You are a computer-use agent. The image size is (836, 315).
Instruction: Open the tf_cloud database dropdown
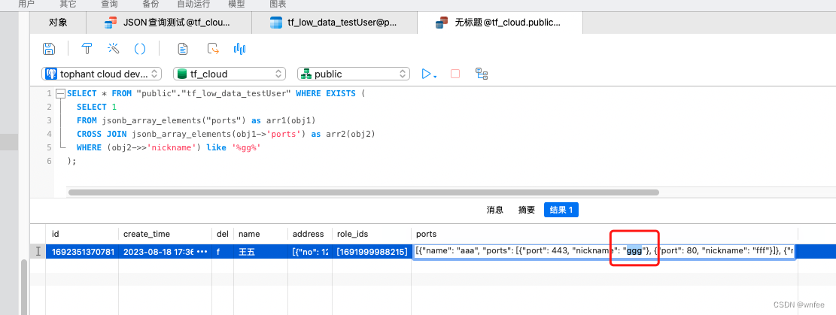point(230,74)
